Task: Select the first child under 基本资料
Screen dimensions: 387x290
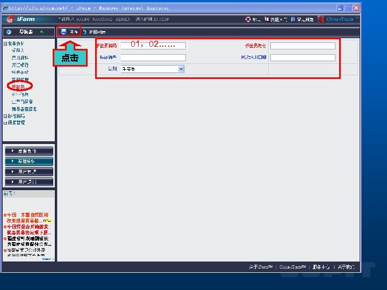Action: [x=18, y=50]
